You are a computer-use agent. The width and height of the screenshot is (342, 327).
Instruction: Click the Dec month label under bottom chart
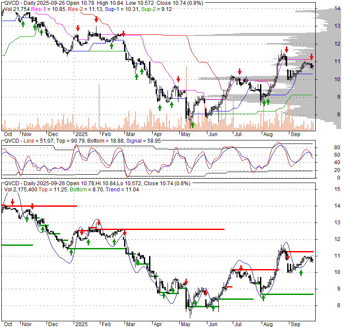53,324
